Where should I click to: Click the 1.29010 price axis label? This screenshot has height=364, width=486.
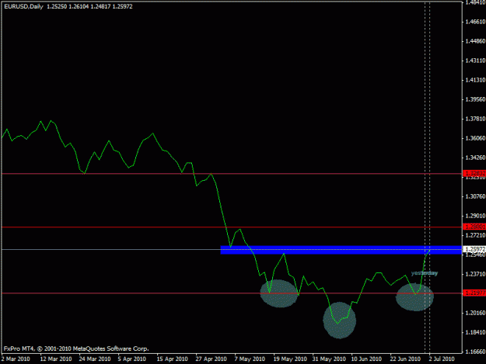[475, 216]
